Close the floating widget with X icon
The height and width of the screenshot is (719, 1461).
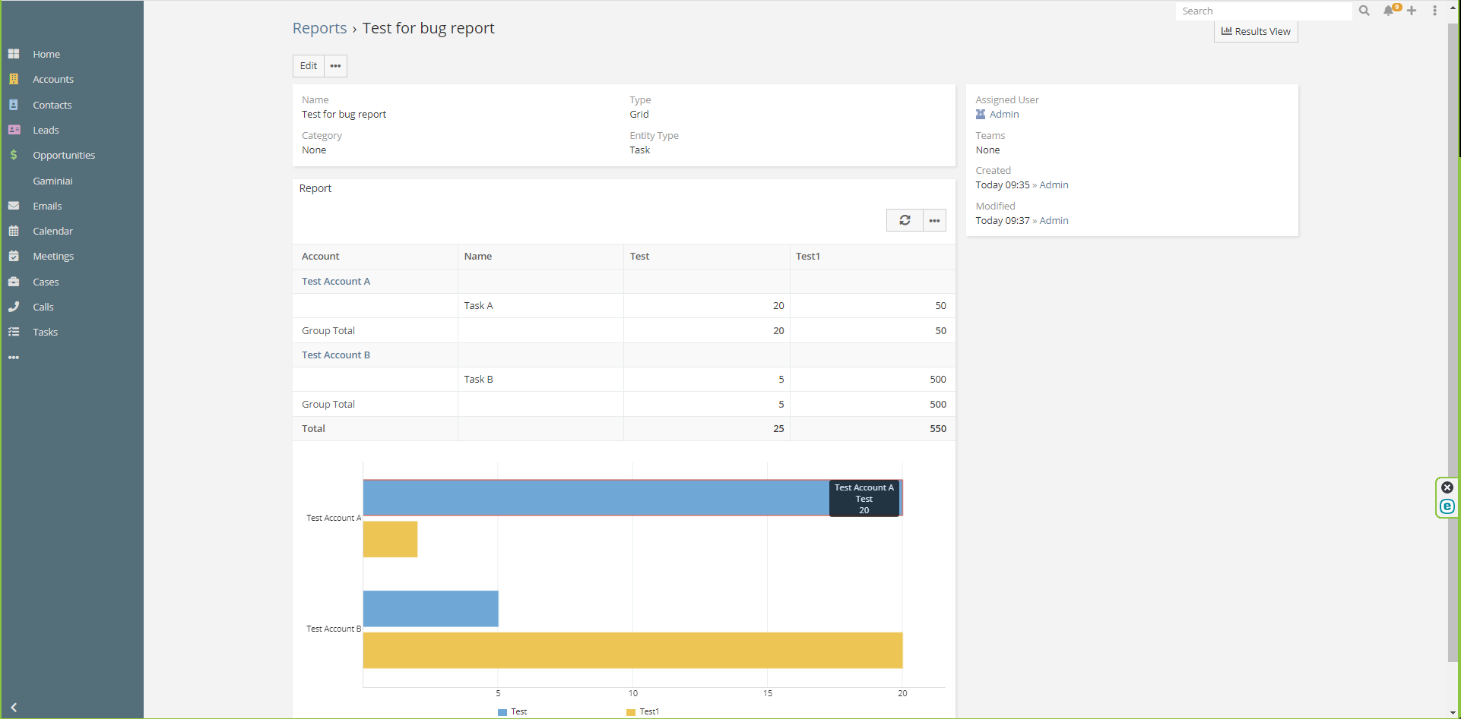coord(1447,487)
